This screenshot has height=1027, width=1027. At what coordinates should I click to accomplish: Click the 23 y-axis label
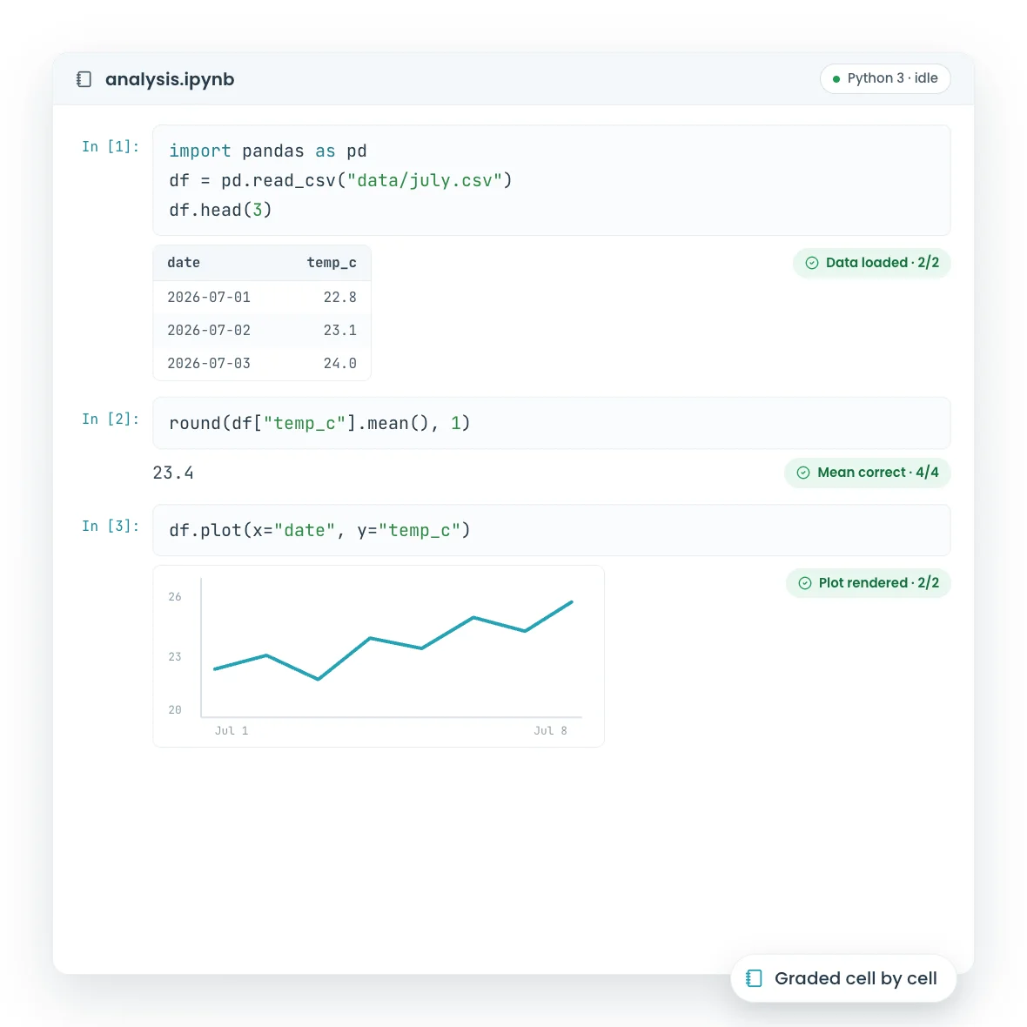coord(175,656)
